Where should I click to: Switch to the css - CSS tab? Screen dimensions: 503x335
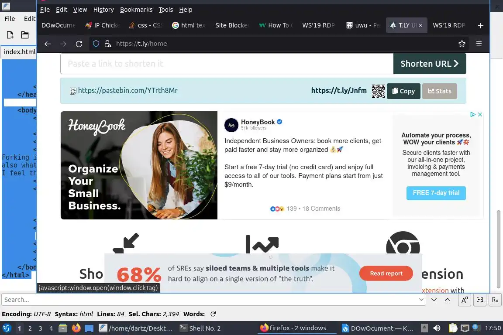click(146, 25)
